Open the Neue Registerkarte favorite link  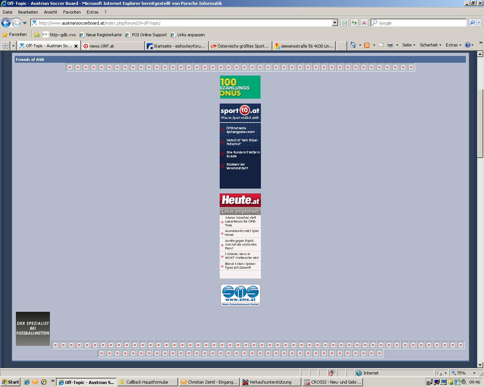(100, 34)
